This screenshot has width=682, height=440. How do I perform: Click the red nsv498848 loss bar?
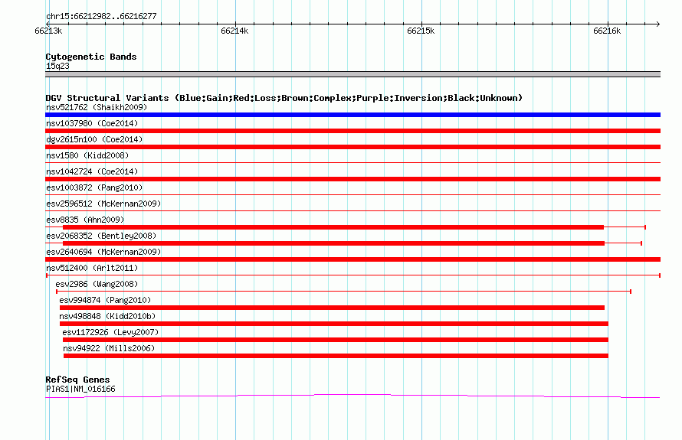tap(333, 324)
